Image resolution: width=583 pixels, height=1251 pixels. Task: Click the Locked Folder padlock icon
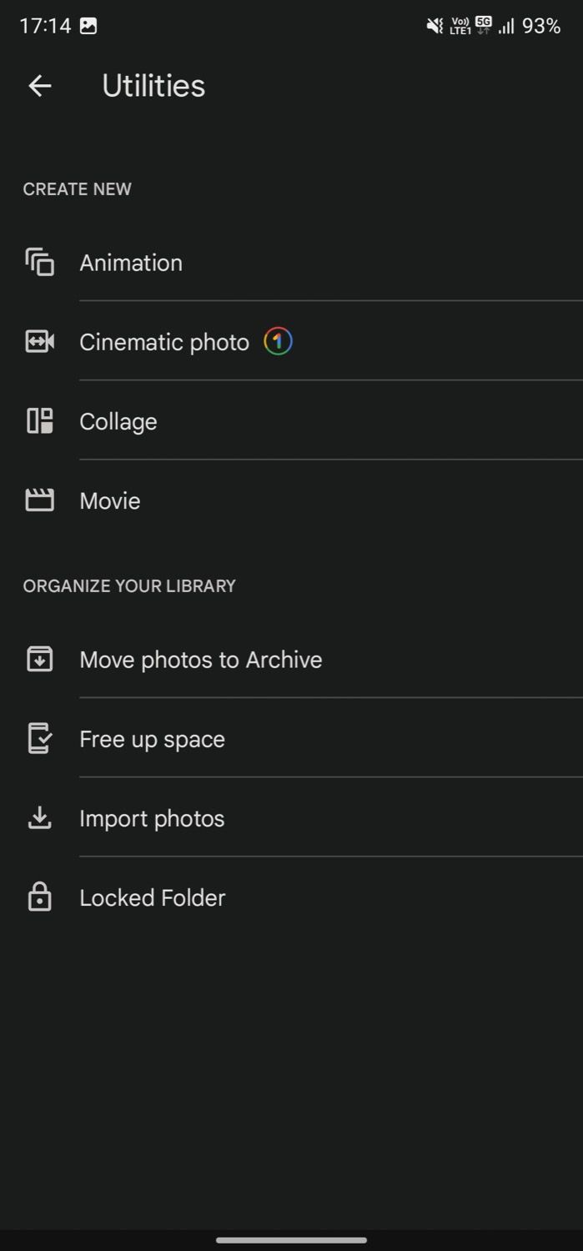click(39, 897)
